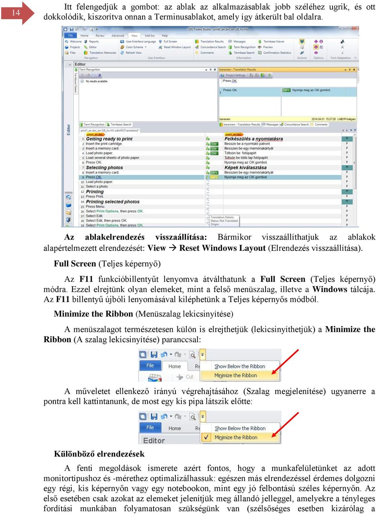Click Reset Window Layout in the ribbon
Viewport: 376px width, 514px height.
click(175, 47)
